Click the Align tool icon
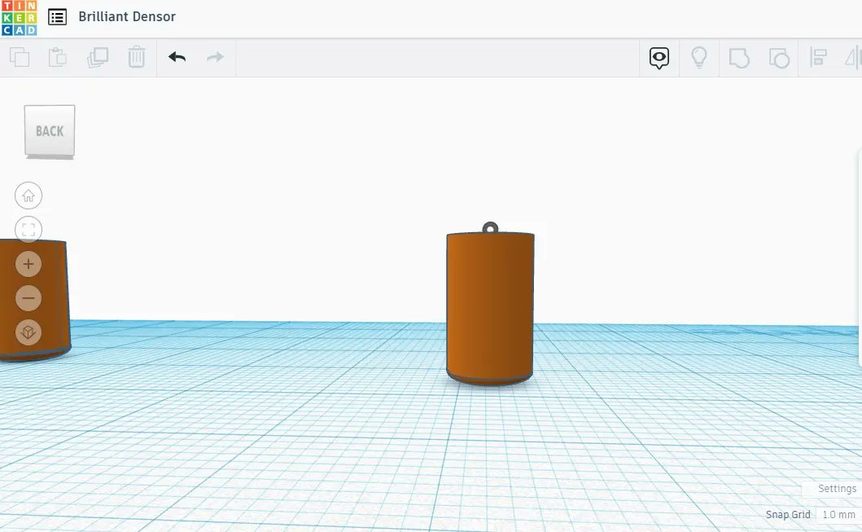 tap(819, 57)
